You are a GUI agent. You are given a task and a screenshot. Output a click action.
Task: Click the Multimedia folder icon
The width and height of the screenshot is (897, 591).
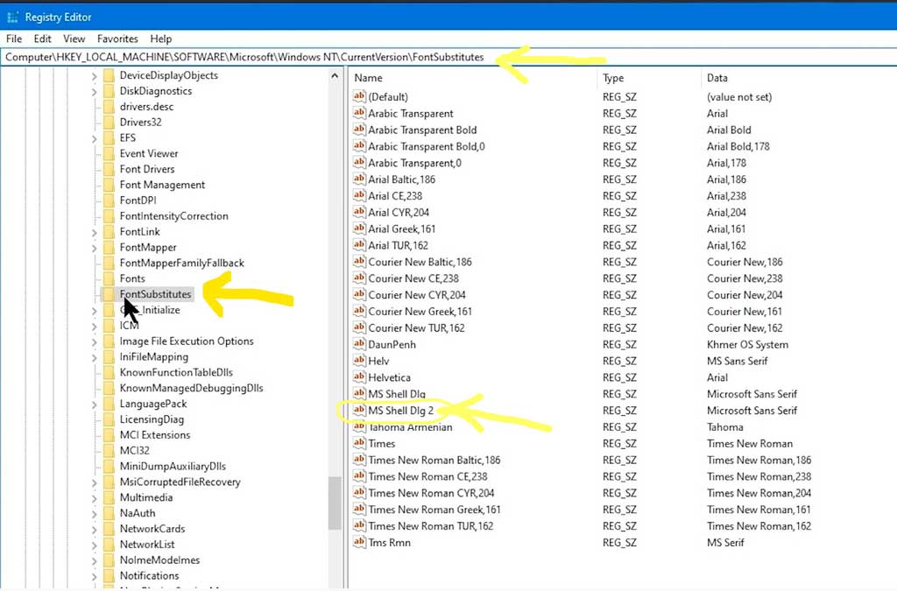pos(109,498)
